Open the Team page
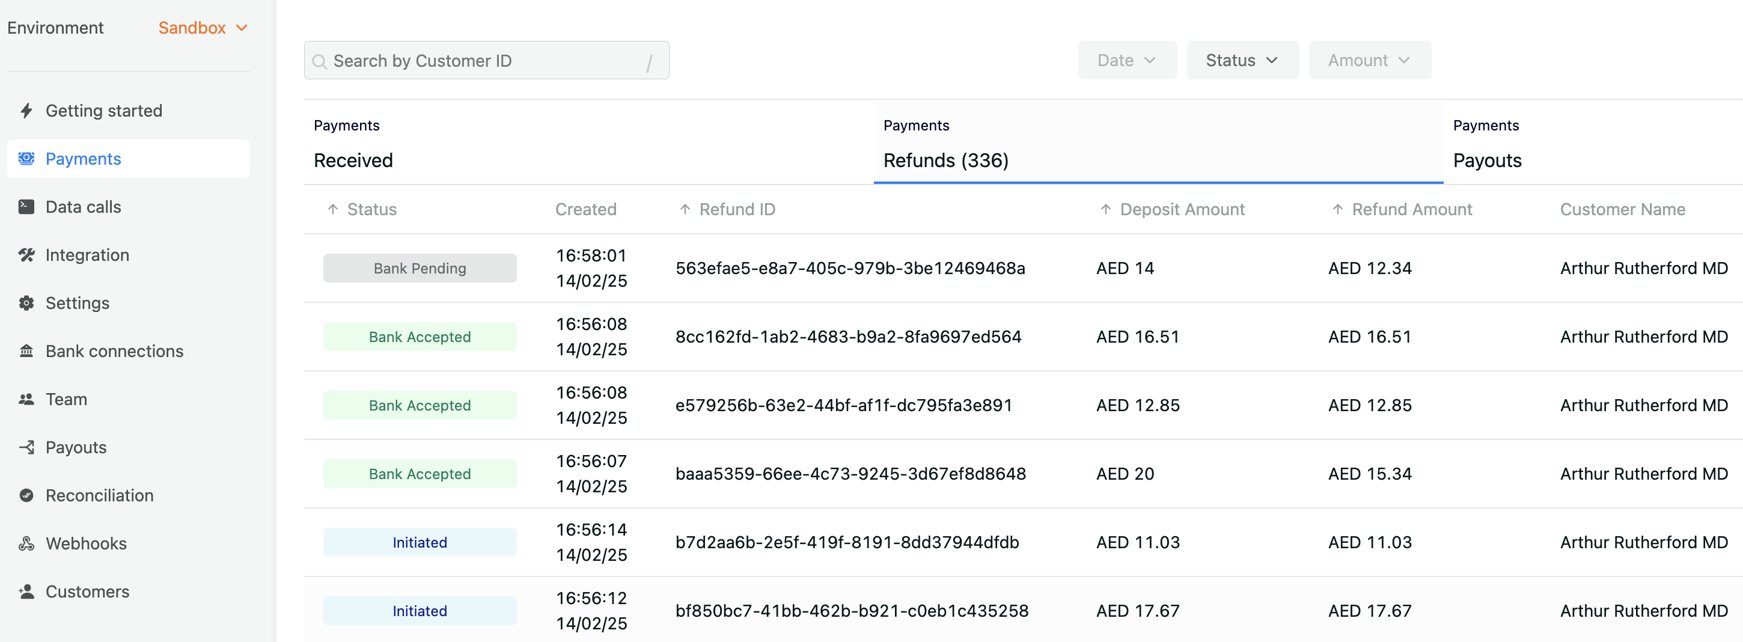The height and width of the screenshot is (642, 1743). [x=129, y=399]
